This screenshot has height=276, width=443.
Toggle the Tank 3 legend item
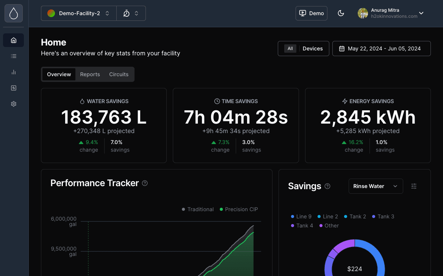(x=383, y=216)
